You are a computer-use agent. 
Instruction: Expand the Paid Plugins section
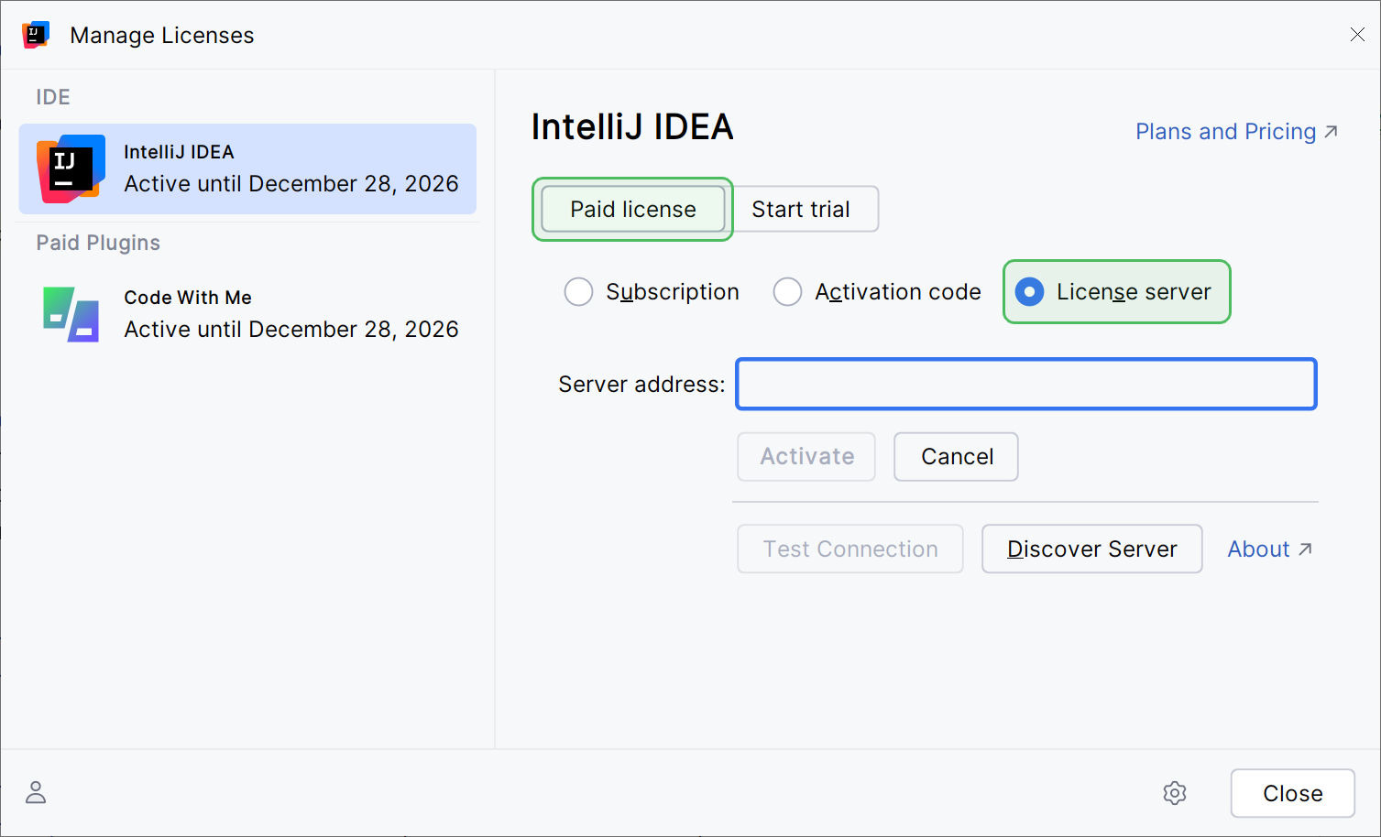pyautogui.click(x=97, y=243)
